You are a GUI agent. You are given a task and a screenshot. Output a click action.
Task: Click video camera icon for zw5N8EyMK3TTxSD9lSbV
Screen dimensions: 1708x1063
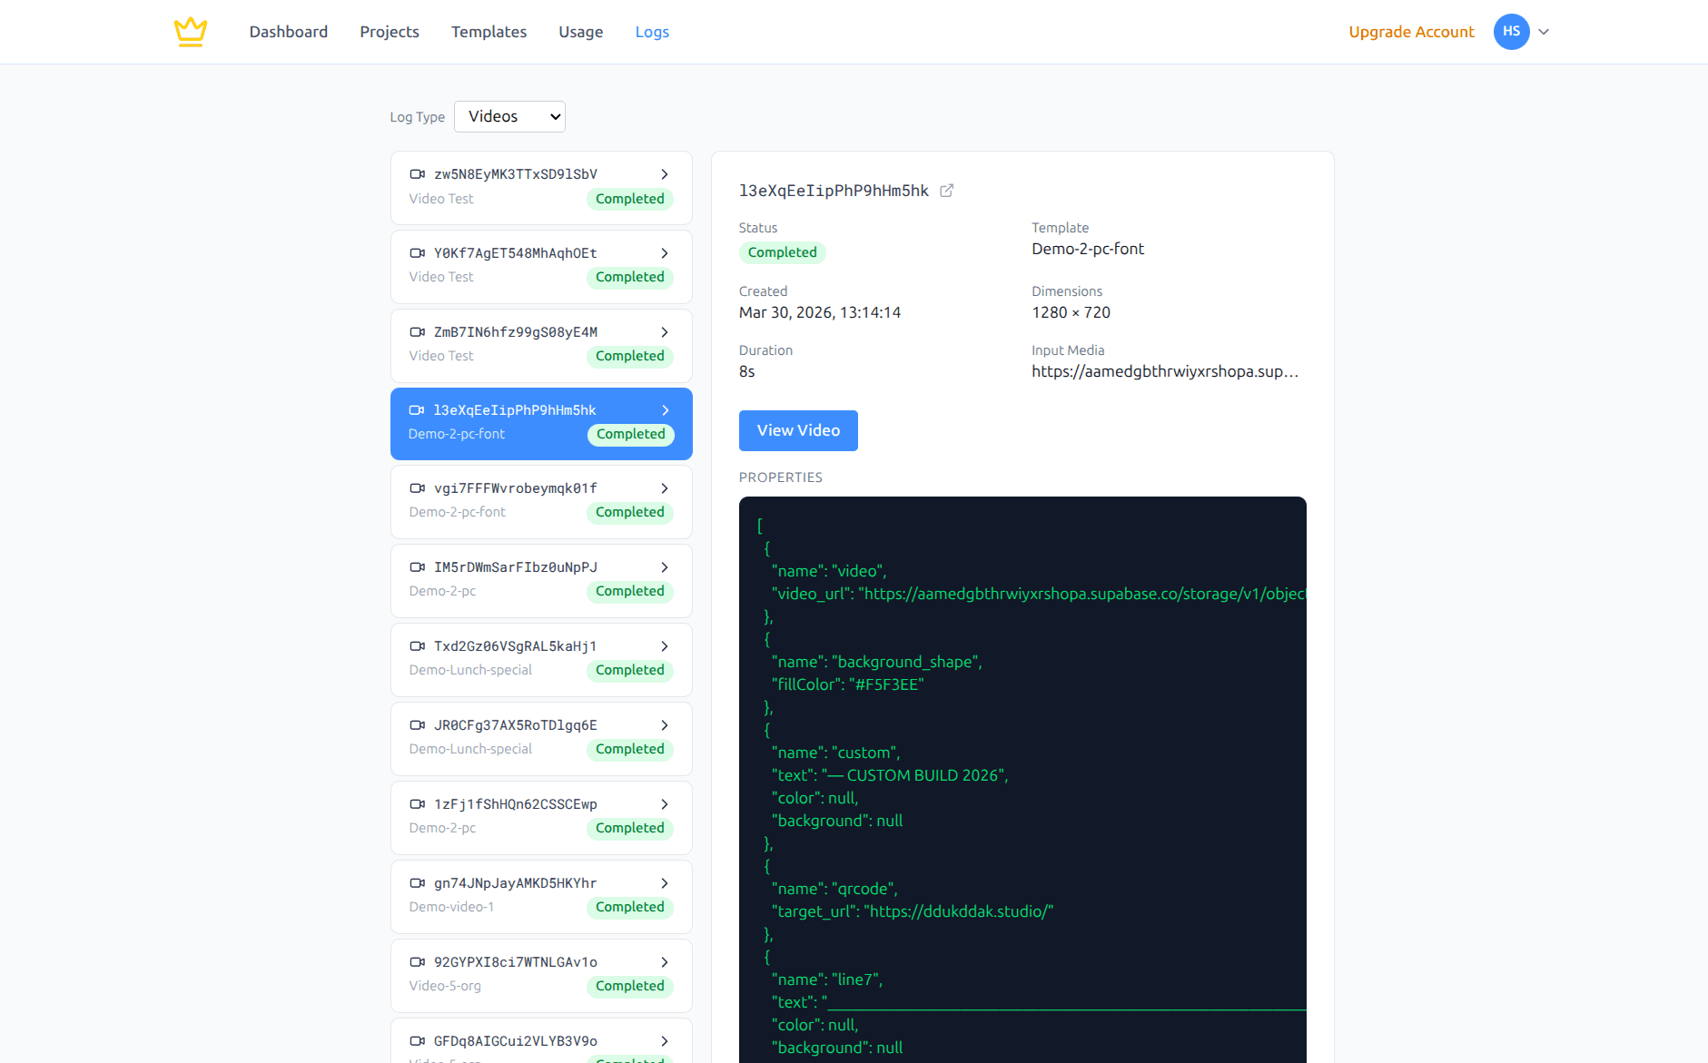click(x=418, y=174)
